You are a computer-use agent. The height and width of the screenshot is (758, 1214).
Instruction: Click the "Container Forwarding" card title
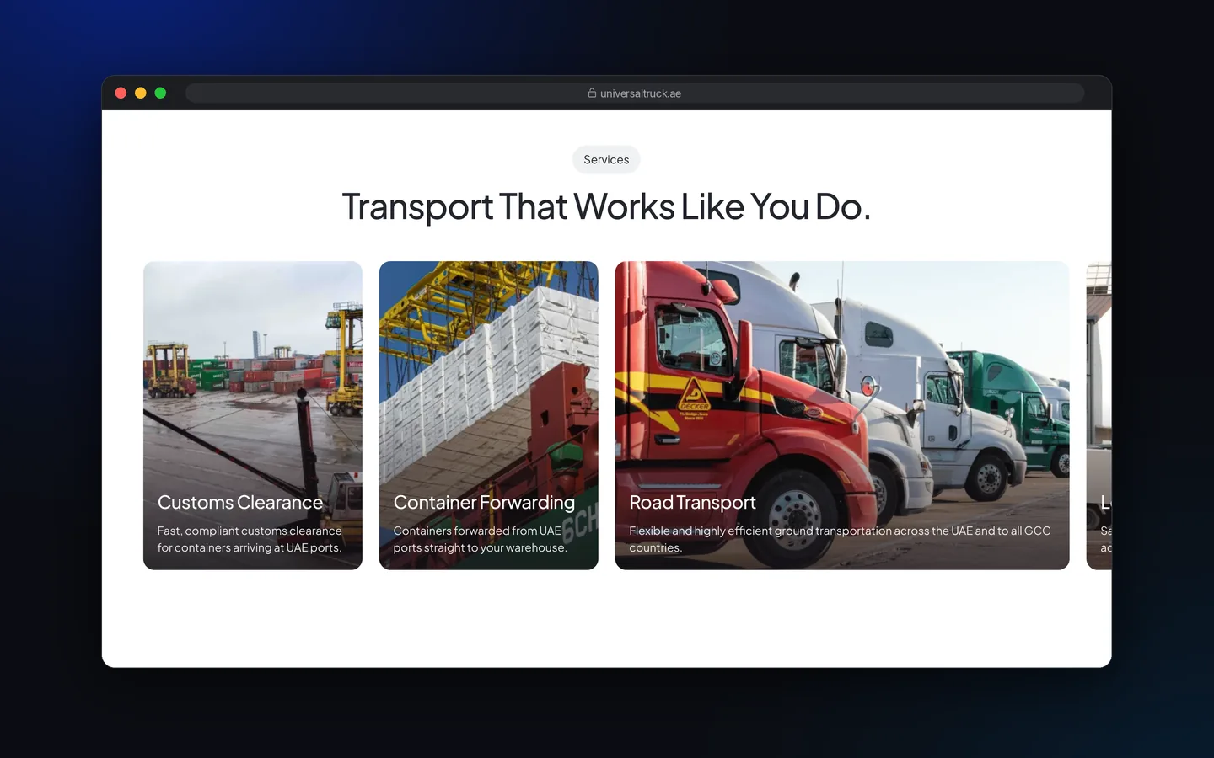pos(484,503)
